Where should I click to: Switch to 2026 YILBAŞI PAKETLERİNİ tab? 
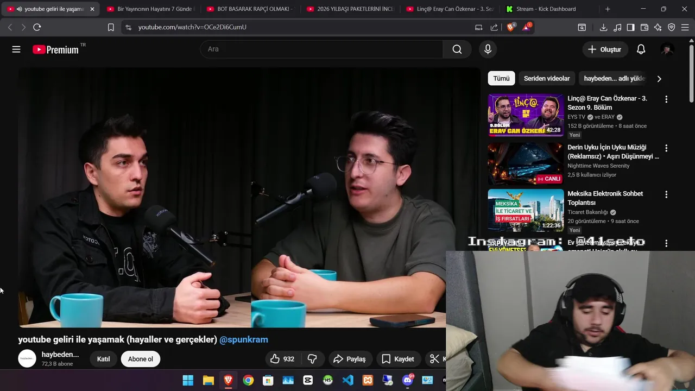(350, 9)
